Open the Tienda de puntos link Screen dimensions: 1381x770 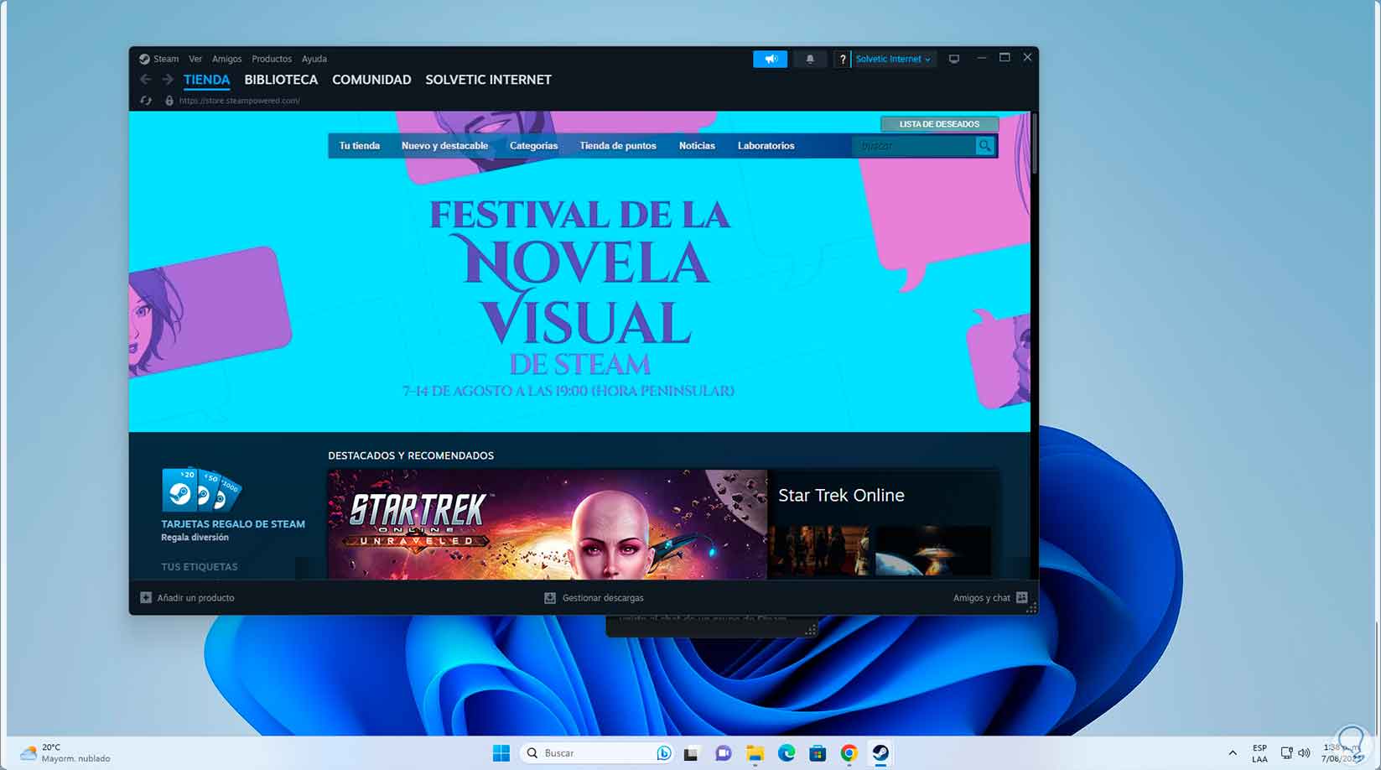[618, 146]
